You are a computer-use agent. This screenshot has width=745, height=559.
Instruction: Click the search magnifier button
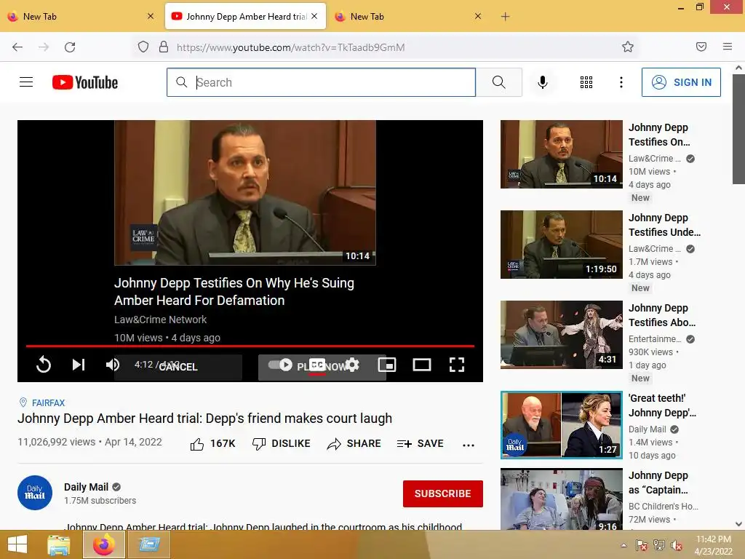point(499,82)
